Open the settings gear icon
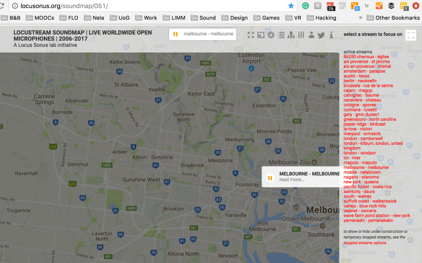The height and width of the screenshot is (263, 422). coord(271,35)
